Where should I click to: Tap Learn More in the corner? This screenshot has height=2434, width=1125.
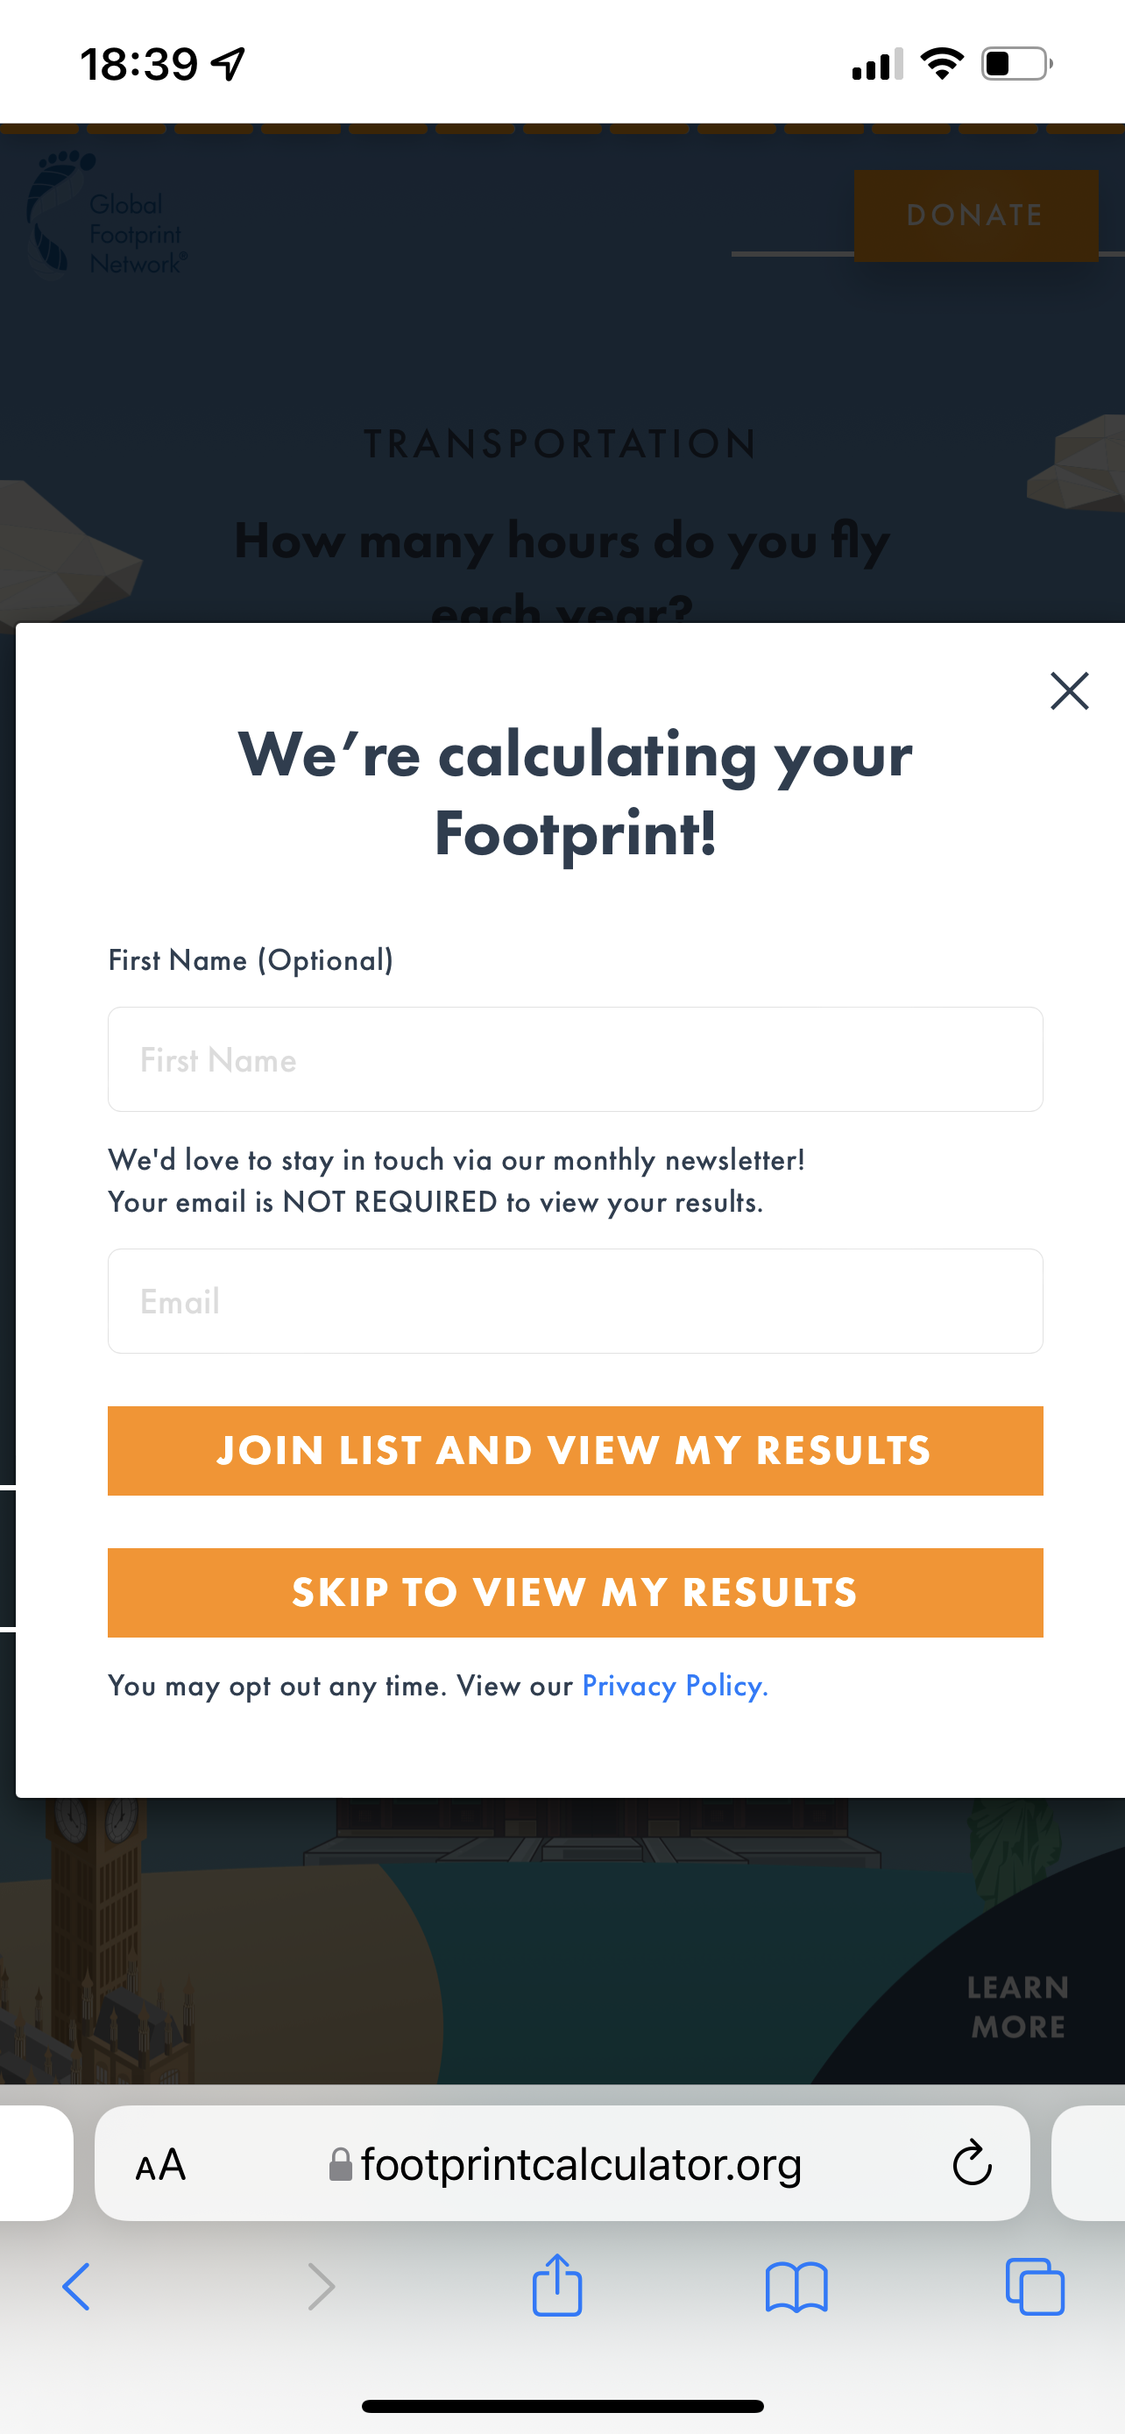tap(1018, 2007)
